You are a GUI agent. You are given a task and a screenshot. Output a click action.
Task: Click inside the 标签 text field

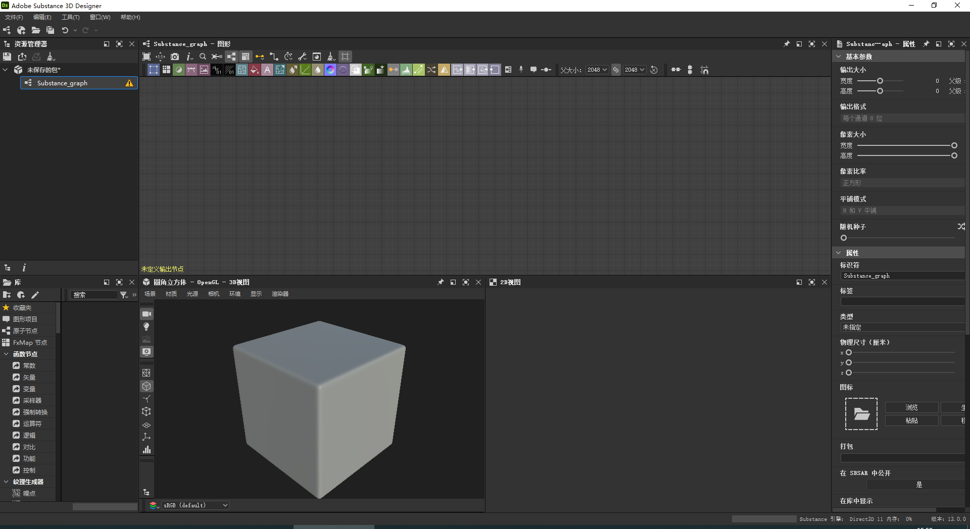point(902,301)
